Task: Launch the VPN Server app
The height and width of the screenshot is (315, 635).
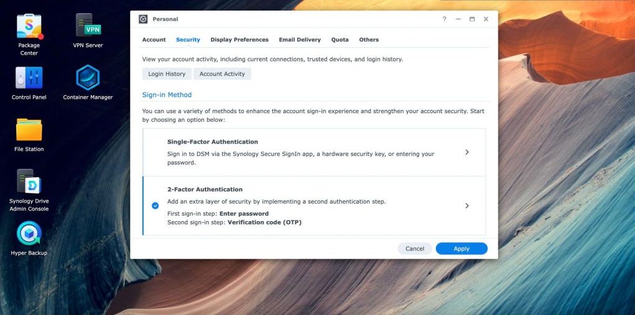Action: [x=88, y=26]
